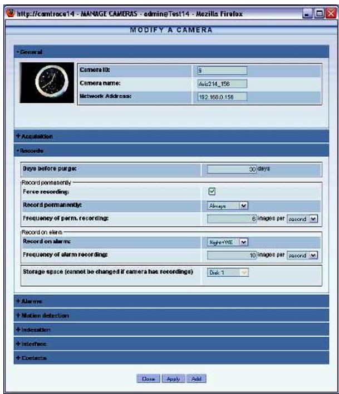Click the Firefox icon in title bar
Viewport: 339px width, 394px height.
click(11, 13)
